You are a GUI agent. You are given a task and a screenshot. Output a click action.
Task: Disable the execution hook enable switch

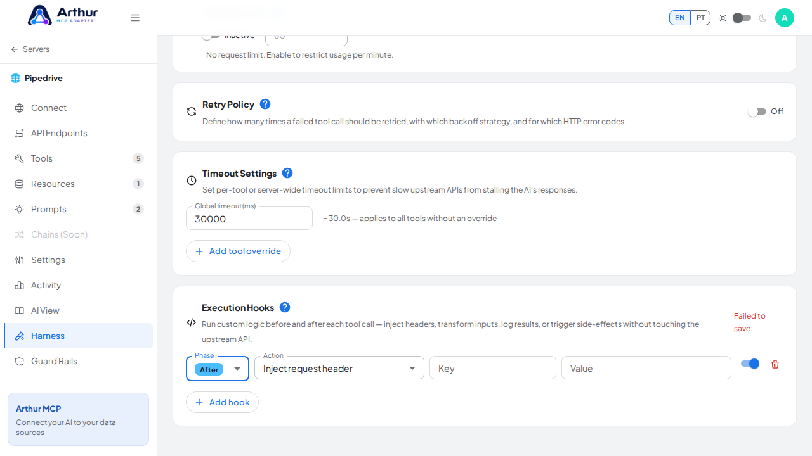(x=750, y=364)
